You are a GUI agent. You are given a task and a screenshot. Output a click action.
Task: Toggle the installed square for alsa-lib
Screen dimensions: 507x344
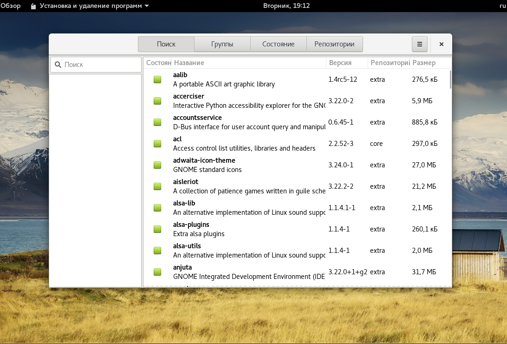coord(157,207)
